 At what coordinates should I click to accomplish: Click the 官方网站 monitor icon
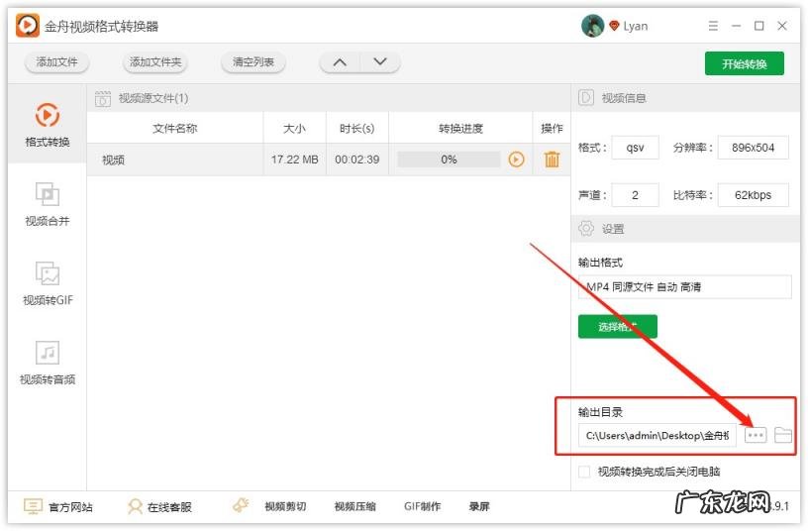33,507
